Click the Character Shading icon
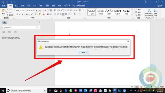Viewport: 165px width, 93px height. pos(48,14)
